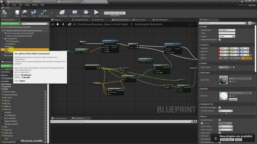Image resolution: width=257 pixels, height=144 pixels.
Task: Click the graph favorite star icon
Action: [53, 24]
